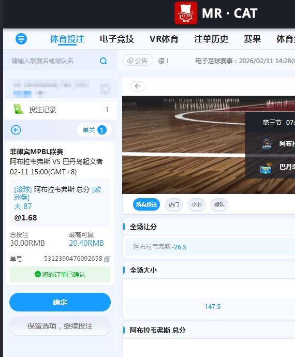
Task: Copy the order number with the copy icon
Action: [x=107, y=259]
